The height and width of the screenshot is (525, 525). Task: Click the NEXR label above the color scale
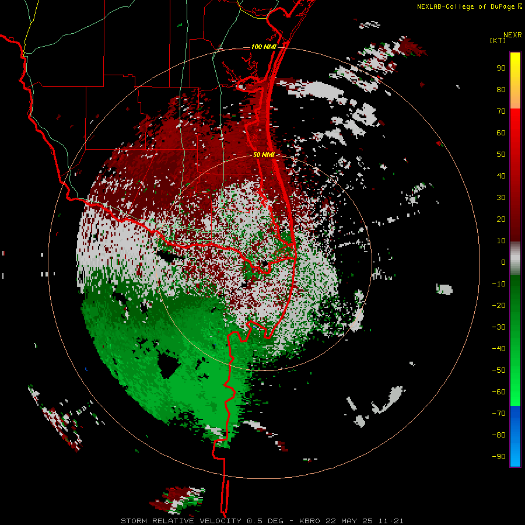513,35
